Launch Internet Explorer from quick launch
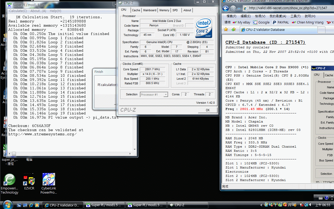The image size is (334, 209). coord(31,205)
